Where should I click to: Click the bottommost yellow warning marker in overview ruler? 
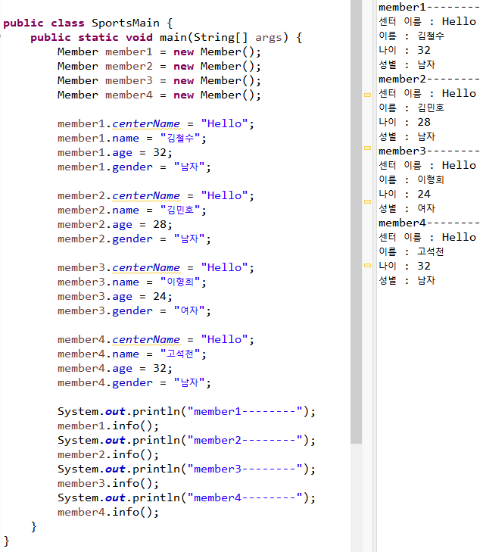pos(367,266)
